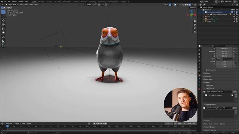The height and width of the screenshot is (134, 239).
Task: Hide Funny pigeon sculpture collection in viewport
Action: coord(234,12)
